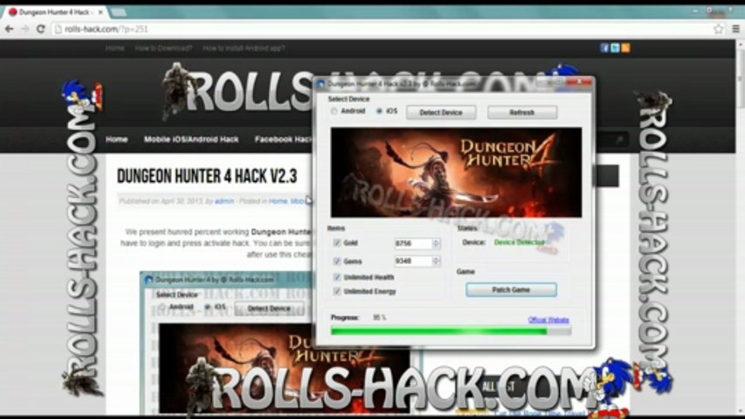This screenshot has height=419, width=745.
Task: Click the browser forward arrow
Action: coord(24,29)
